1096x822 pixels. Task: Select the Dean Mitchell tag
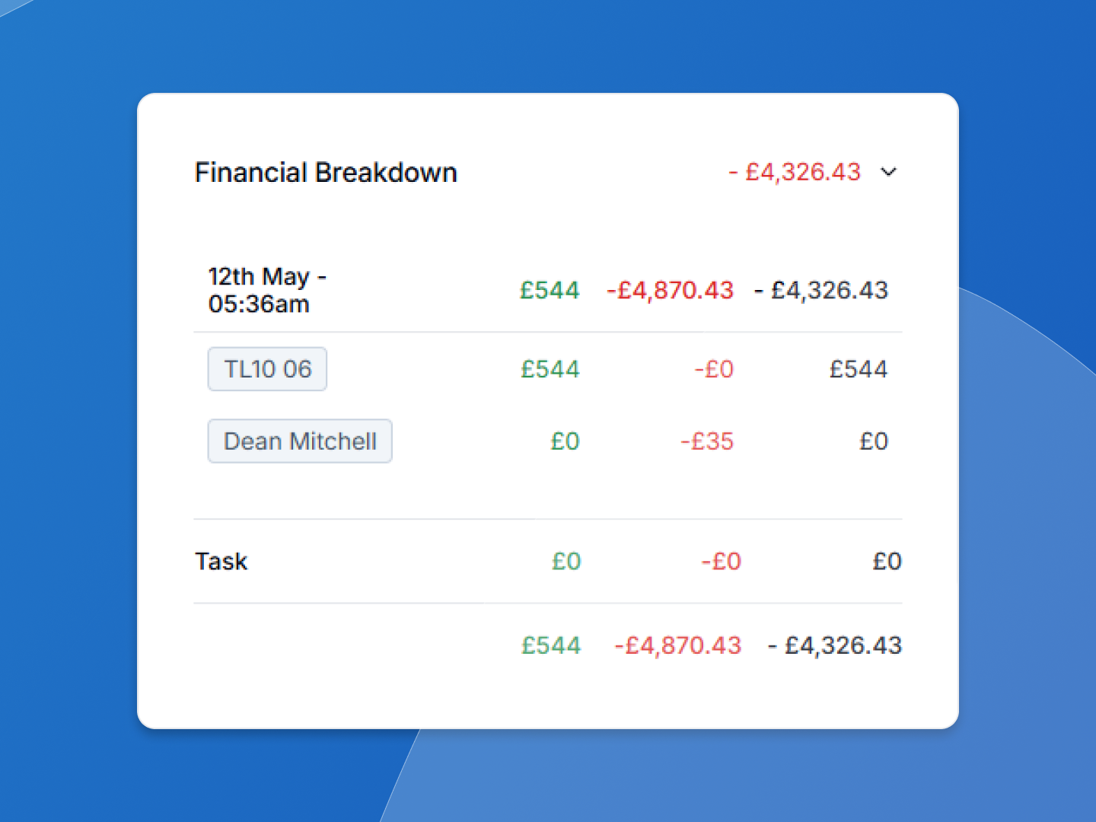click(x=300, y=441)
